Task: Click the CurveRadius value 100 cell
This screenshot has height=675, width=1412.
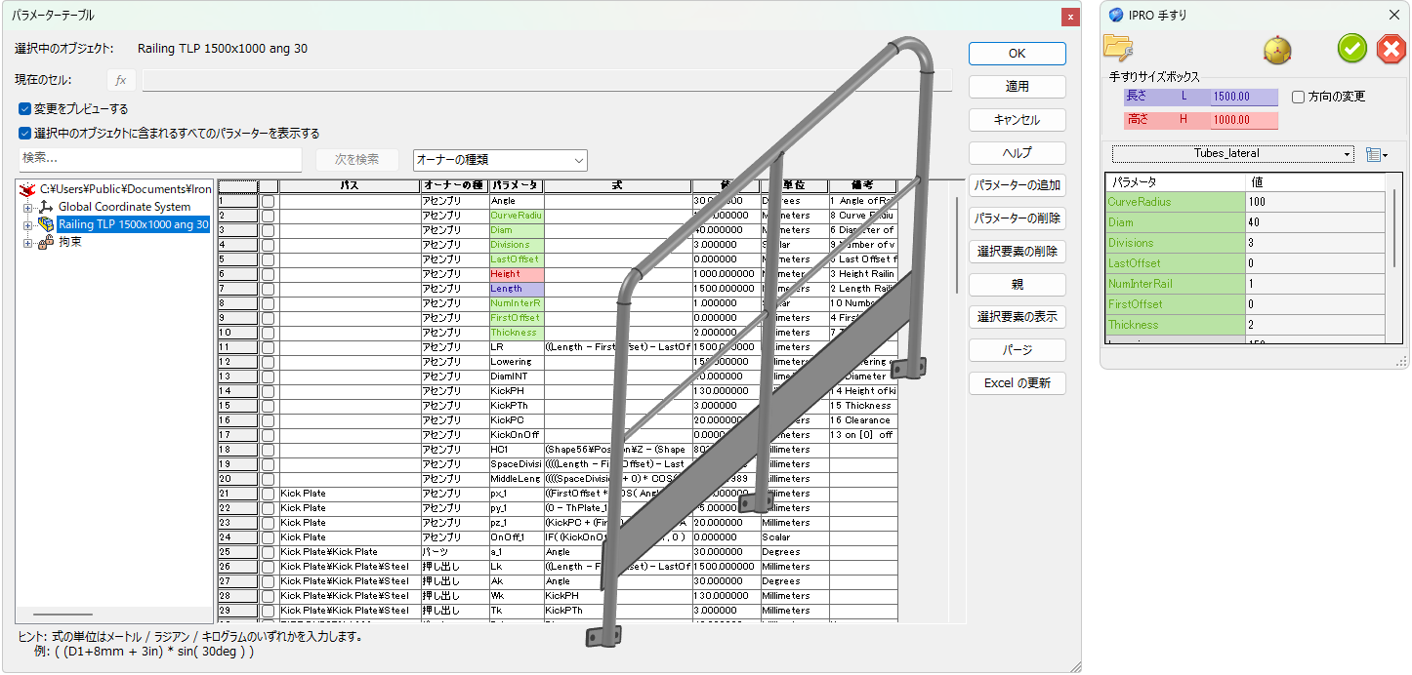Action: pos(1316,203)
